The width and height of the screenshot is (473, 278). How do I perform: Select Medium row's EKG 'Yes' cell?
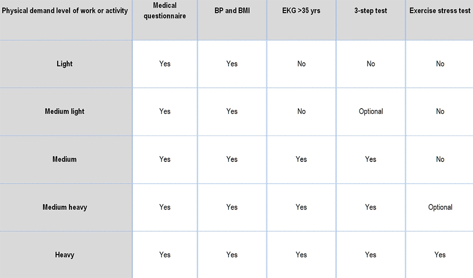pos(301,159)
